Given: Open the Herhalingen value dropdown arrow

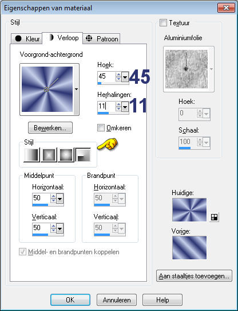Looking at the screenshot, I should [x=125, y=107].
